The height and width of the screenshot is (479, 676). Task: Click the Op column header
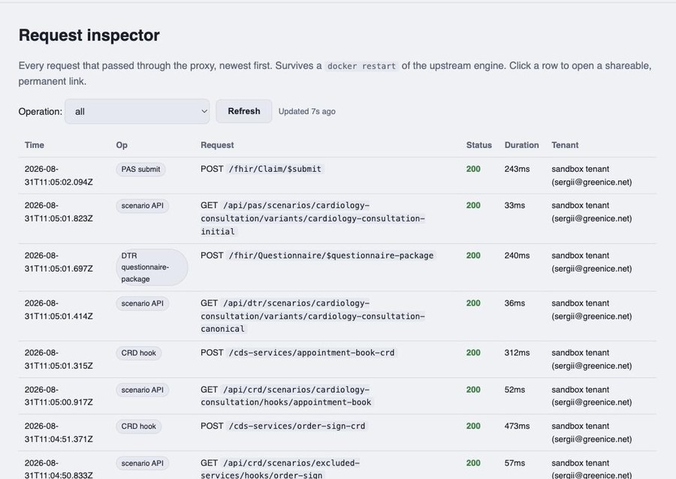tap(122, 145)
